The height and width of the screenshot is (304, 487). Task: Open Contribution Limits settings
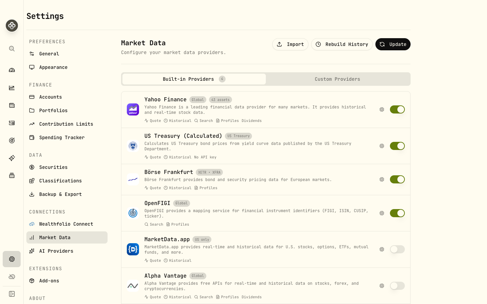(67, 124)
